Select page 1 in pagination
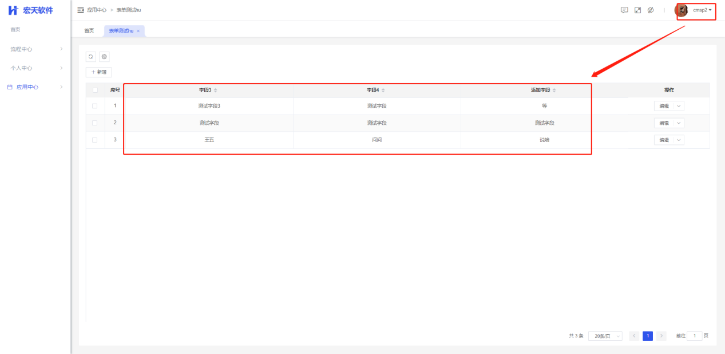The image size is (725, 354). (648, 336)
